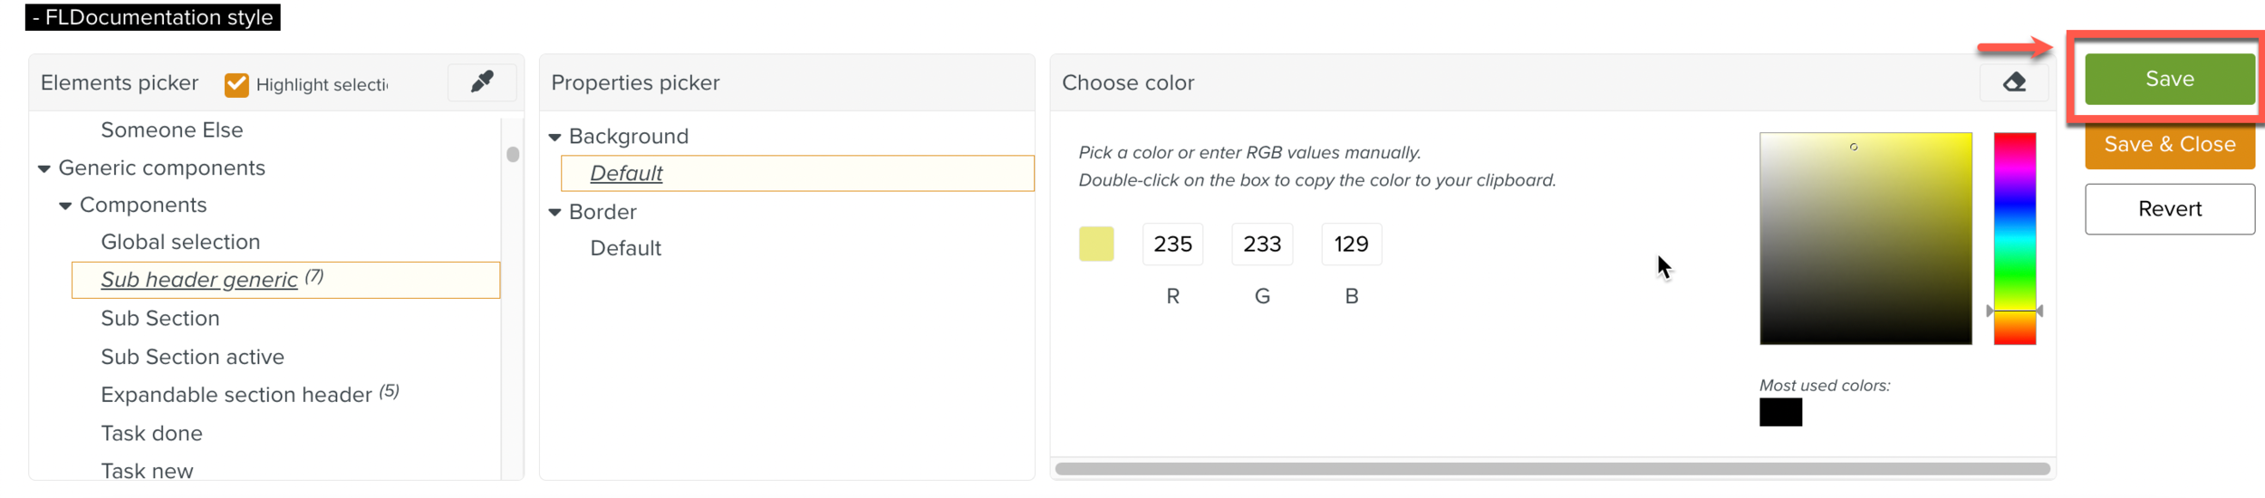
Task: Collapse the Components tree node
Action: point(65,206)
